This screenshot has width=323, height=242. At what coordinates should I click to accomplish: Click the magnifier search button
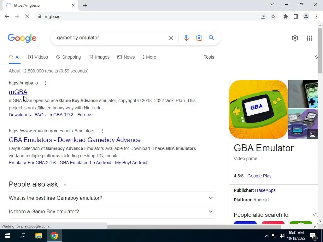click(211, 38)
